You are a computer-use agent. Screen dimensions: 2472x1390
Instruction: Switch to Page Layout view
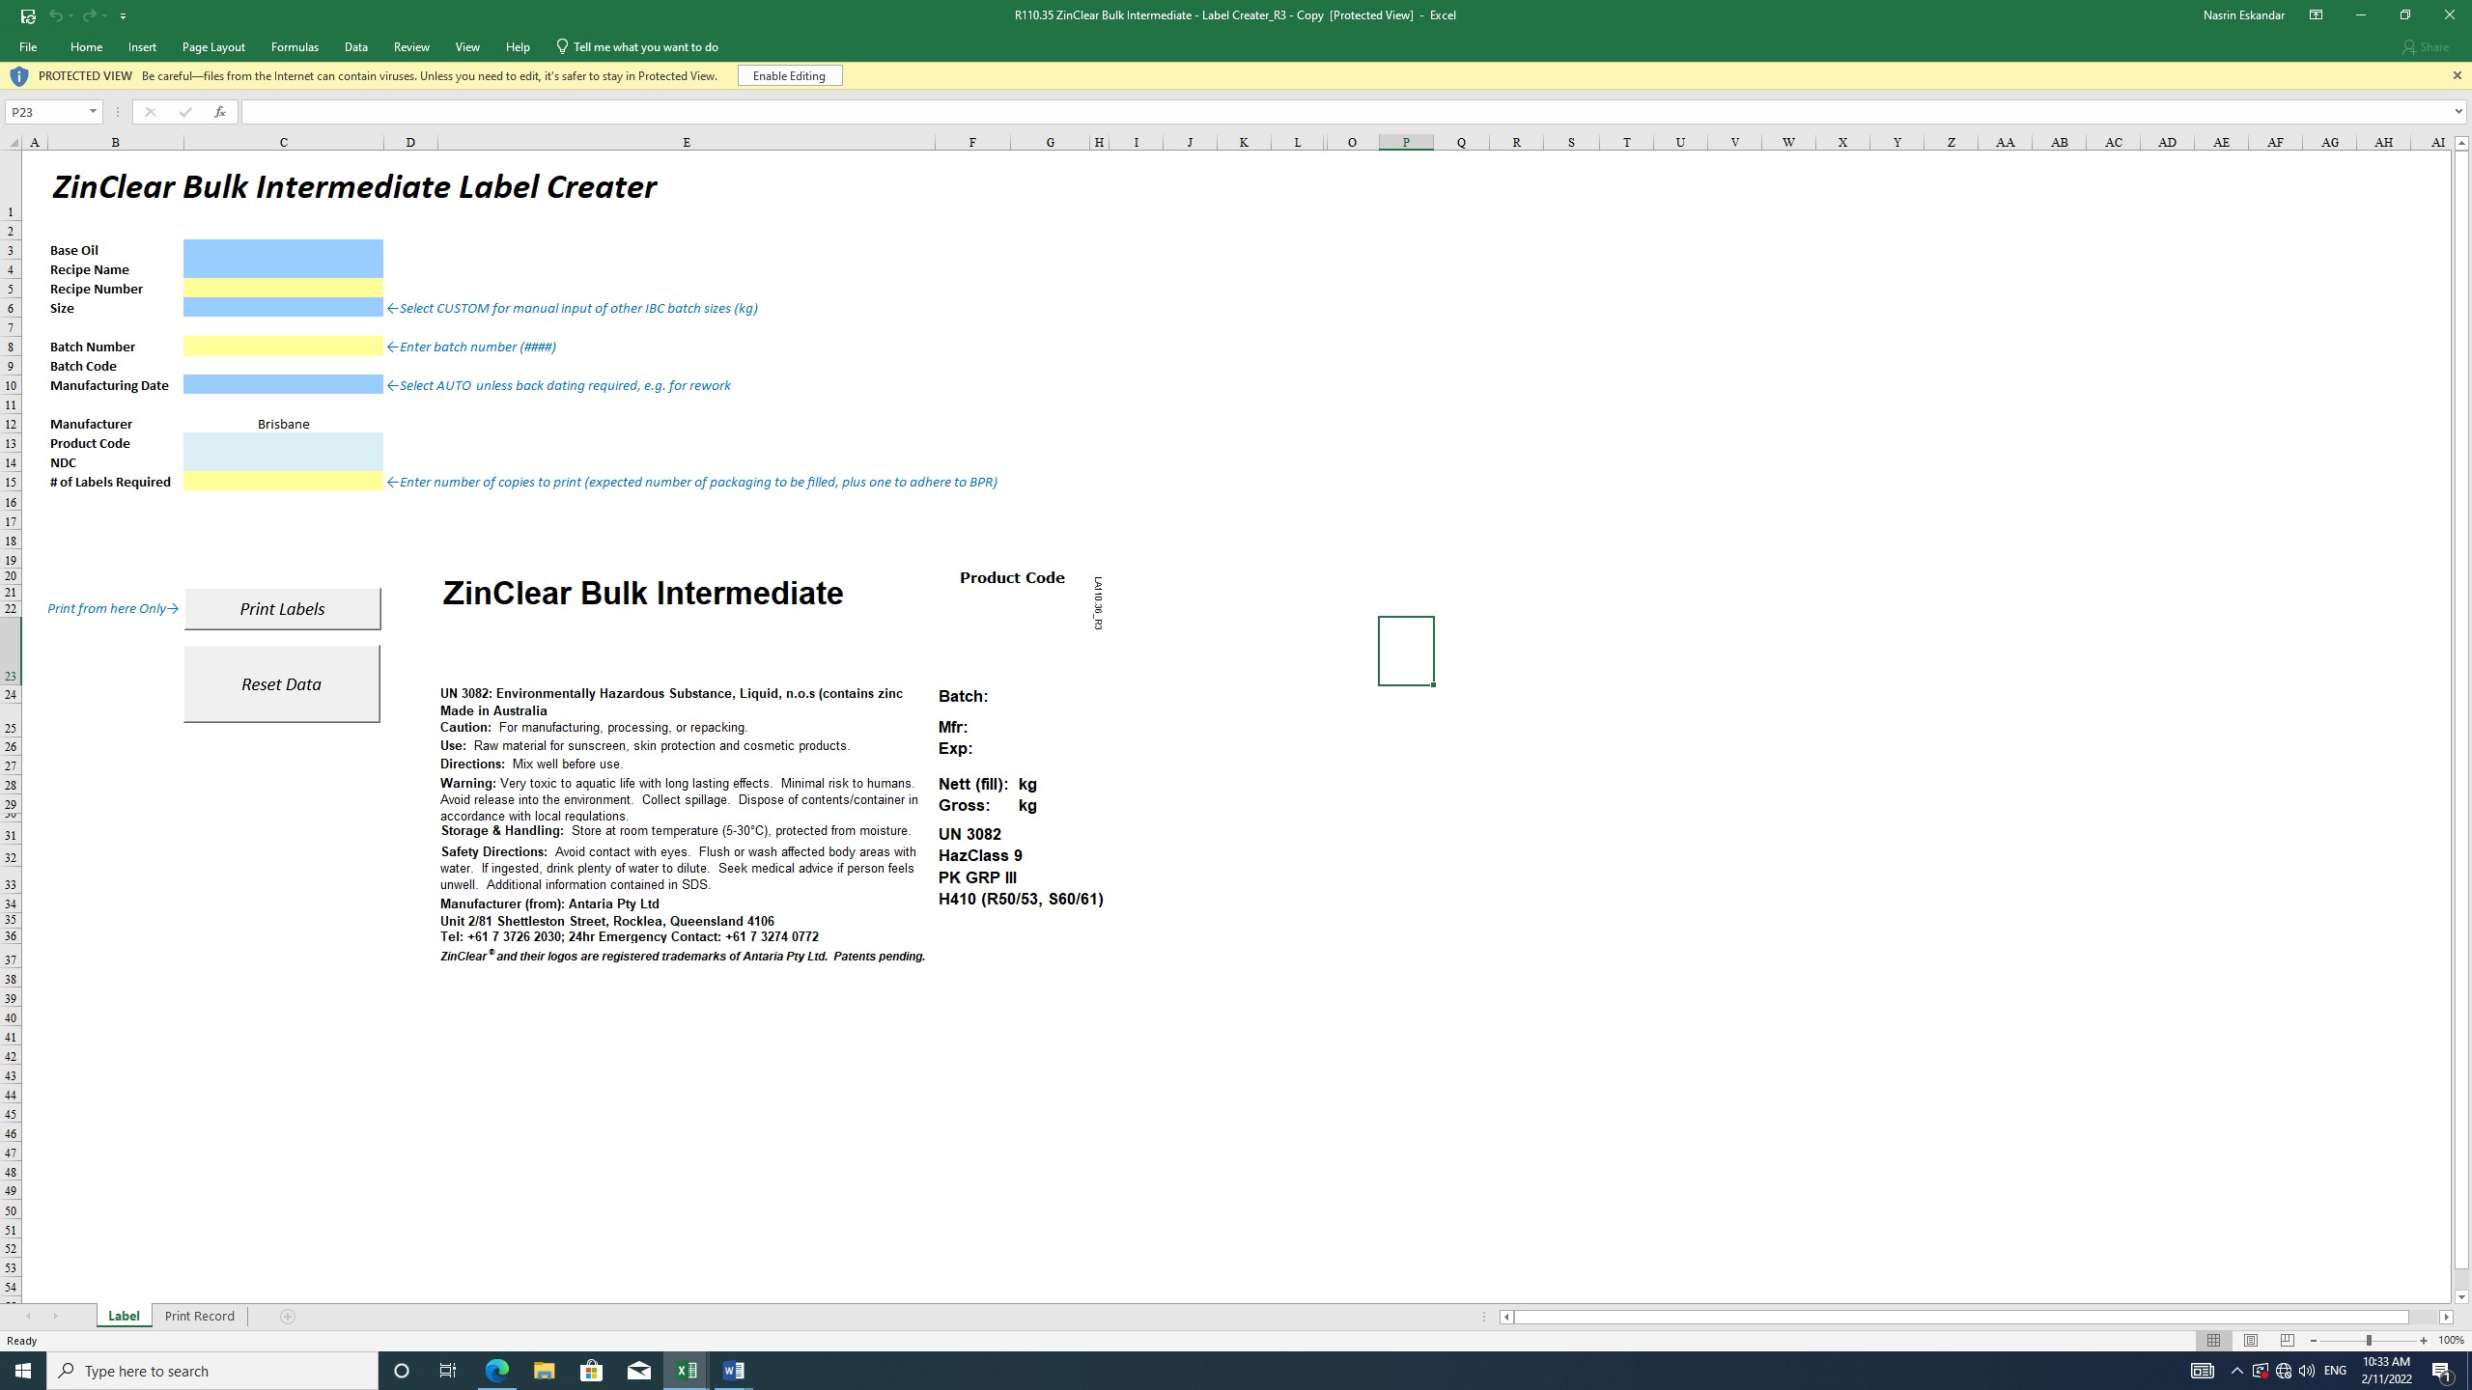pyautogui.click(x=2251, y=1341)
